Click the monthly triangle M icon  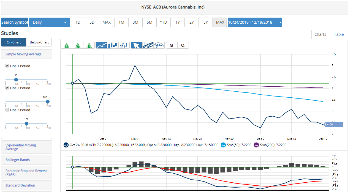tap(66, 45)
